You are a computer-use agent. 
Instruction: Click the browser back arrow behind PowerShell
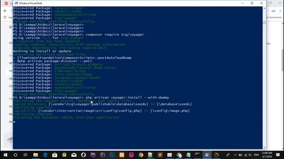[5, 11]
